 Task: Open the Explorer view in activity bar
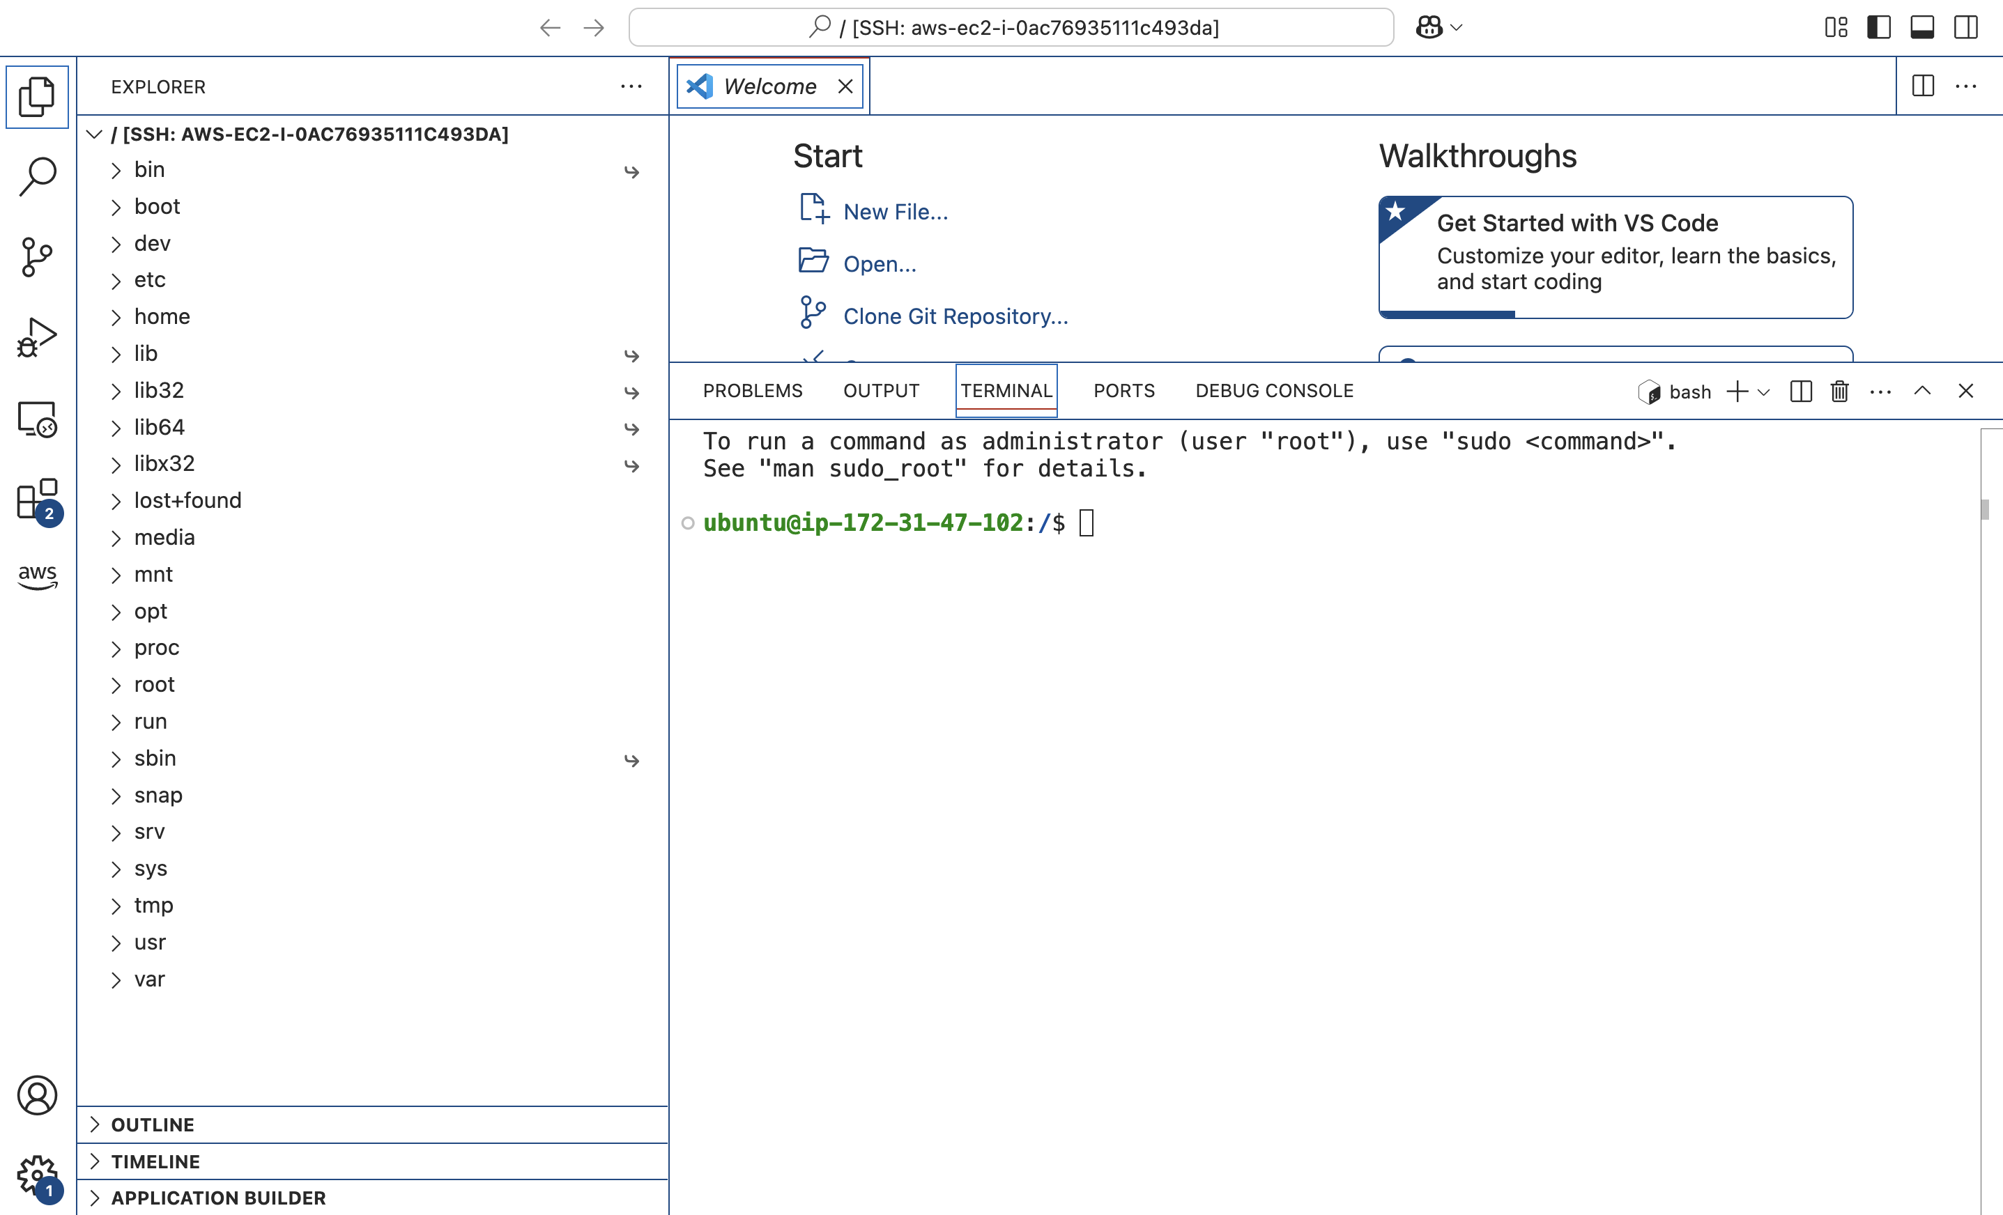coord(36,97)
